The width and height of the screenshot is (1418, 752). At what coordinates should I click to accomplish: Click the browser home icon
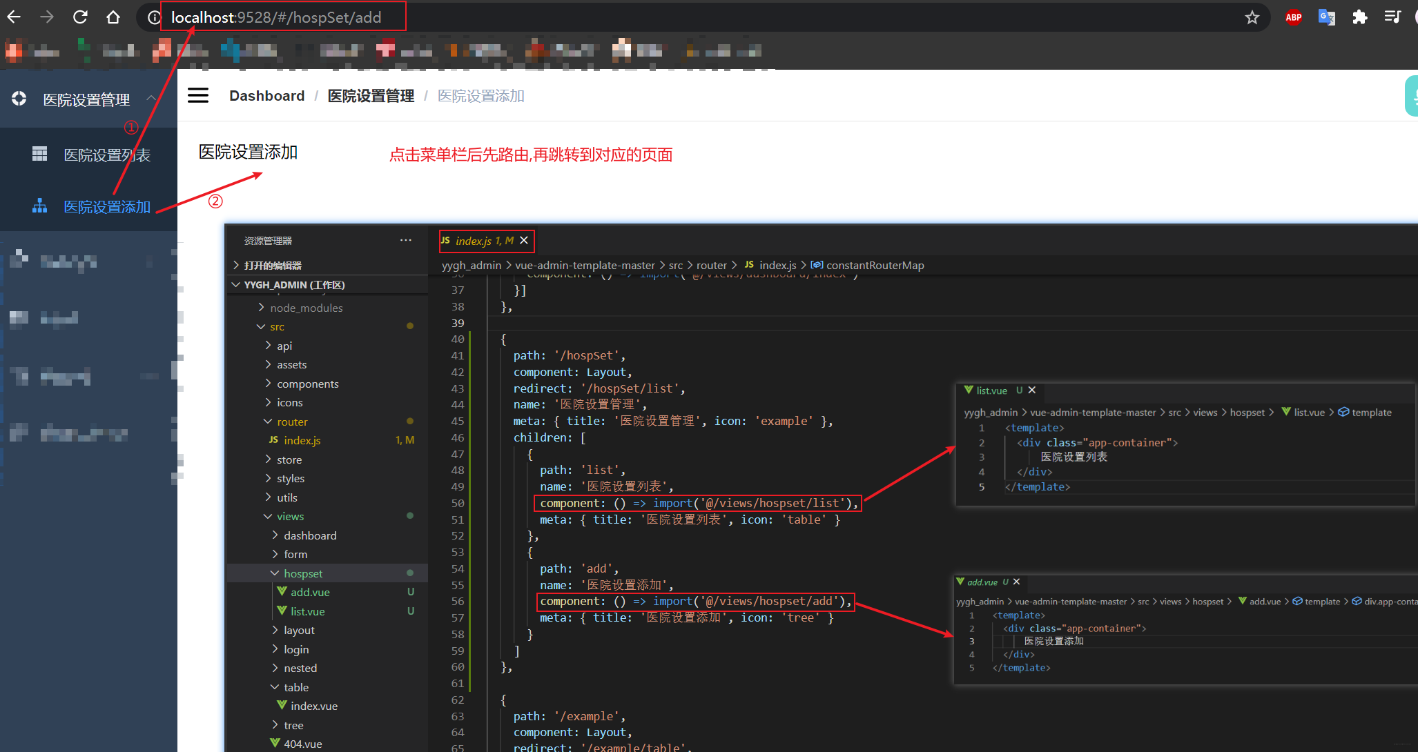pyautogui.click(x=113, y=17)
